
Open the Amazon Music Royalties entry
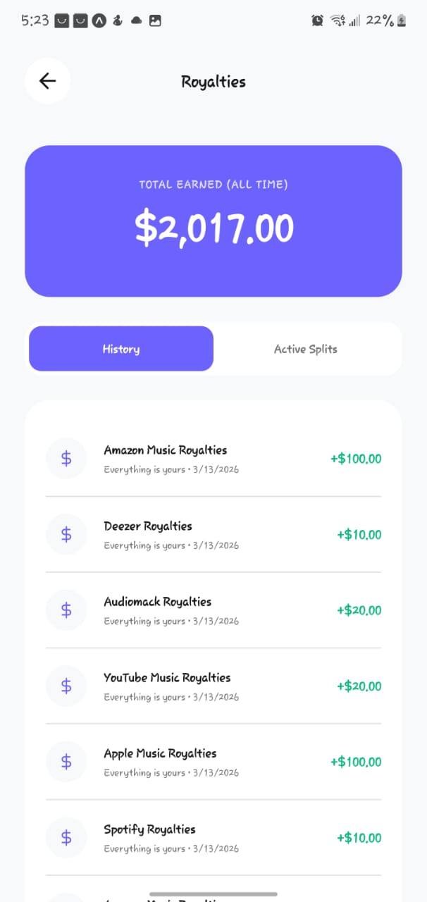coord(166,450)
